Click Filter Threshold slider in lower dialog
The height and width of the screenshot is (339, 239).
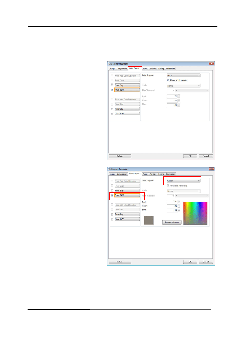[x=192, y=196]
